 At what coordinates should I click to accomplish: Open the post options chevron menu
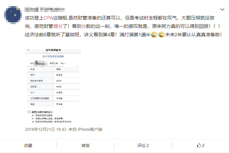click(222, 10)
